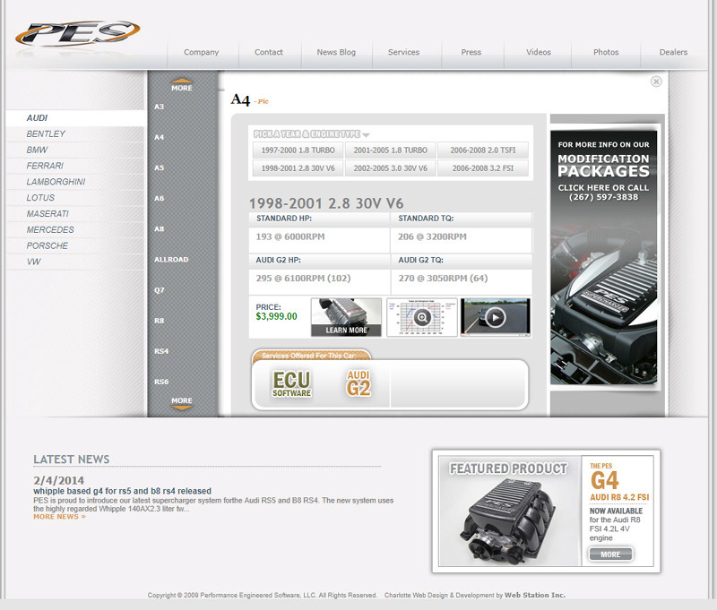Open the Videos page
This screenshot has width=717, height=610.
point(539,52)
